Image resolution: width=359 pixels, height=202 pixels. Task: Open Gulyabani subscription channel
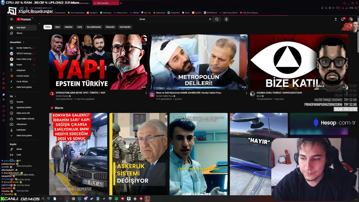22,70
